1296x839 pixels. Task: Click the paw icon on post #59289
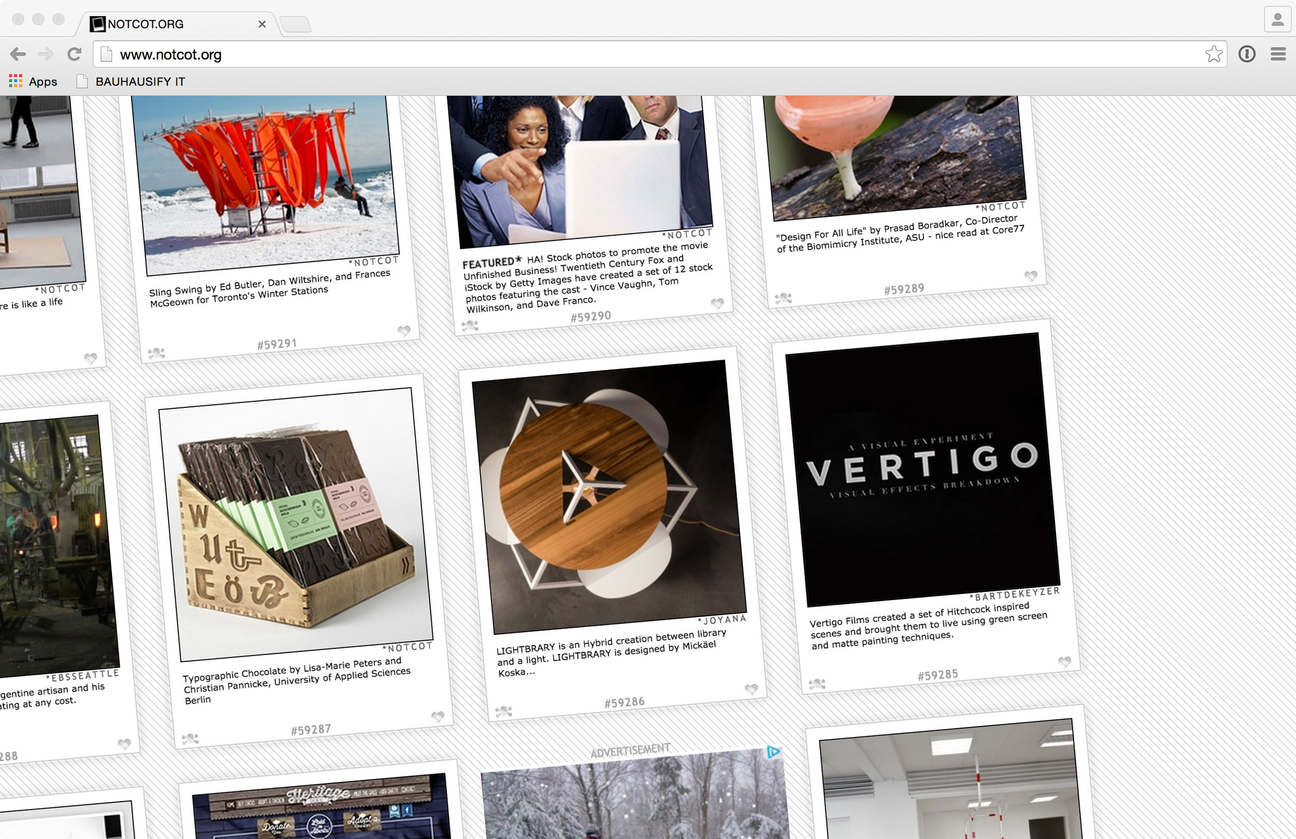coord(783,298)
